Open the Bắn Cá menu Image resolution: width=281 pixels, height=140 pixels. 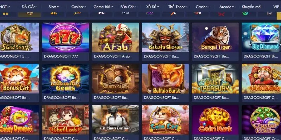tap(128, 7)
